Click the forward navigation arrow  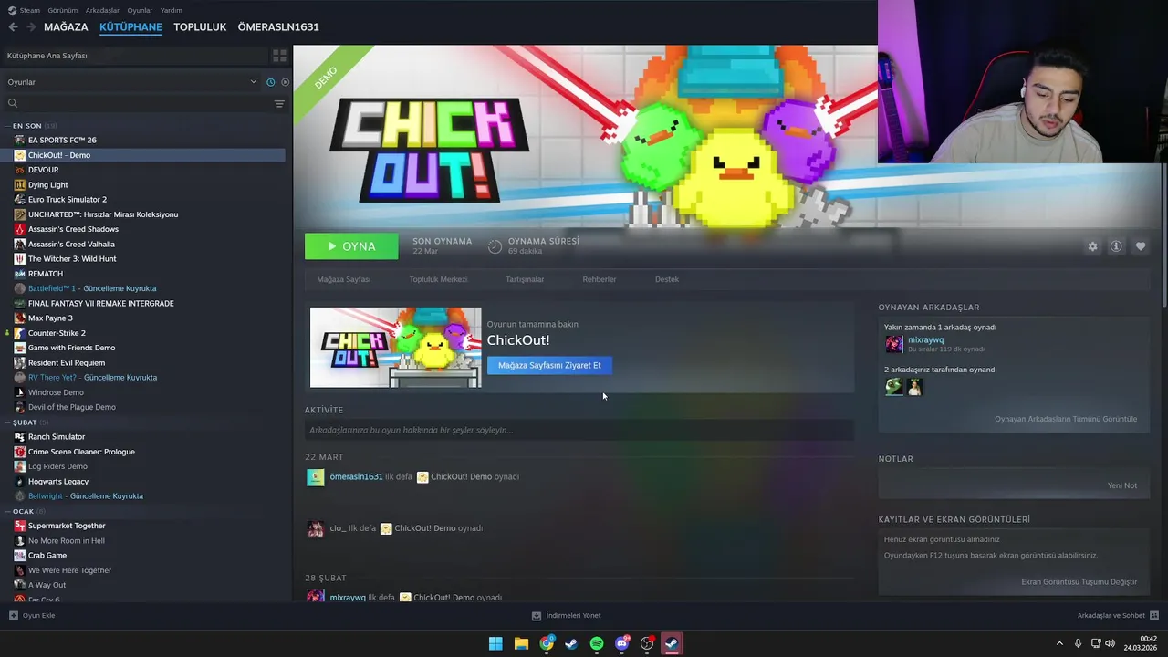(32, 27)
